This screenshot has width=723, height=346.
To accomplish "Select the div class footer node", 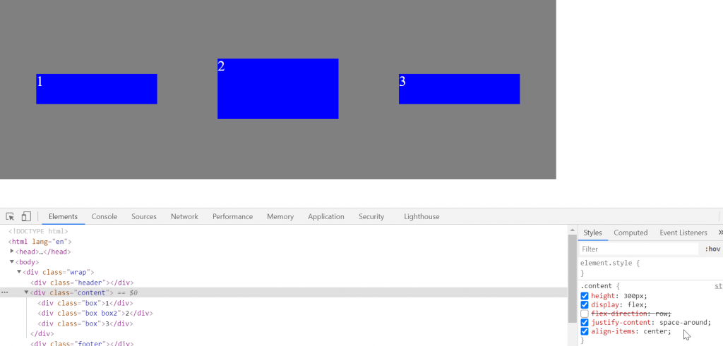I will 82,343.
